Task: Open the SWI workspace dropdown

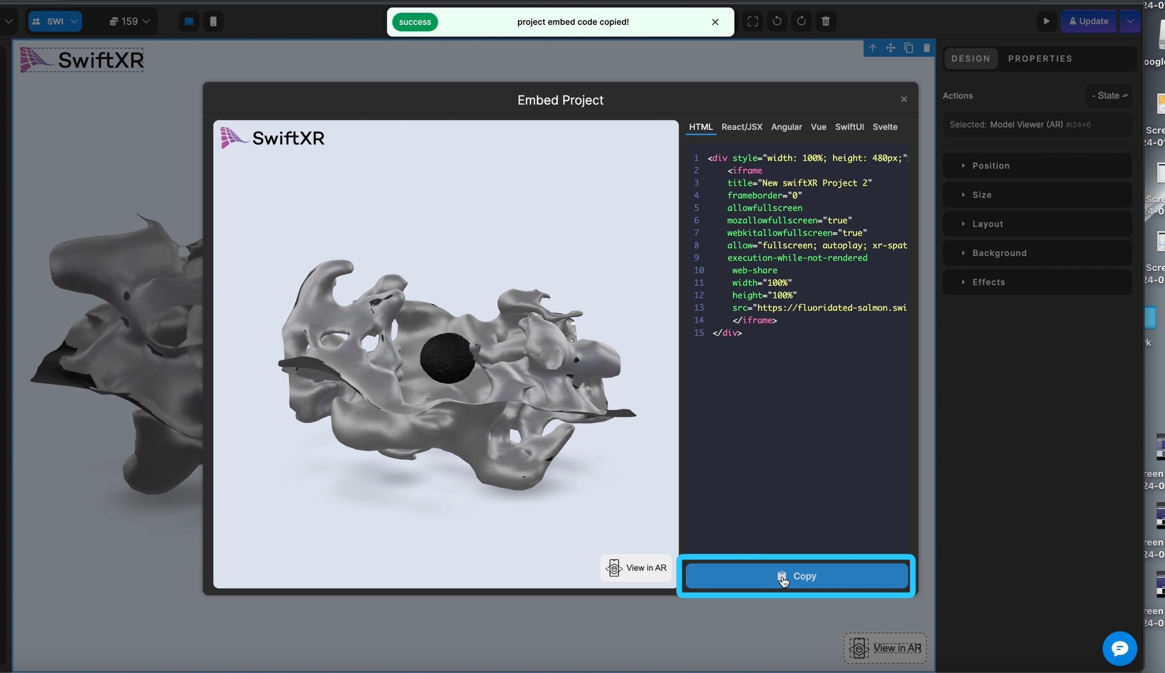Action: (x=55, y=21)
